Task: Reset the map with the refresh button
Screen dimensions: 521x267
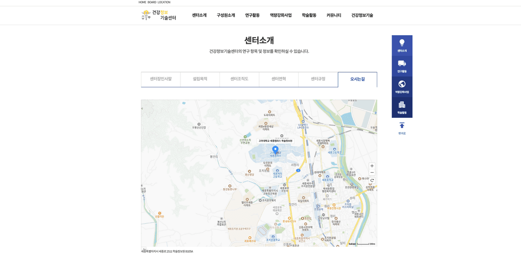Action: coord(372,180)
